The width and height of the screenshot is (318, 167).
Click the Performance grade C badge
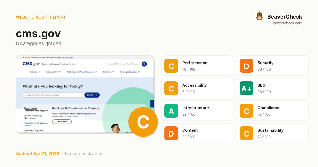tap(171, 66)
